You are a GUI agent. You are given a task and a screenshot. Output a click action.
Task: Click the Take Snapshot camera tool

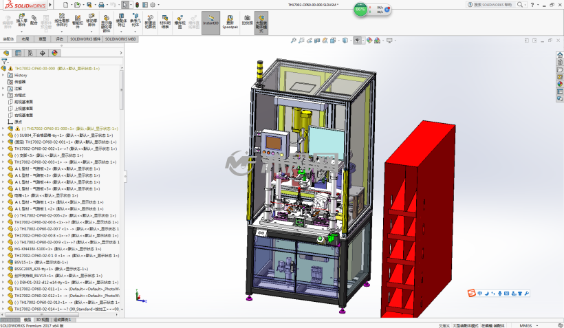[247, 20]
